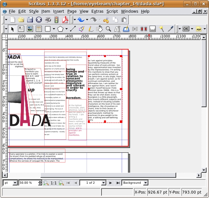209x198 pixels.
Task: Select the Rotate Item tool
Action: (x=99, y=29)
